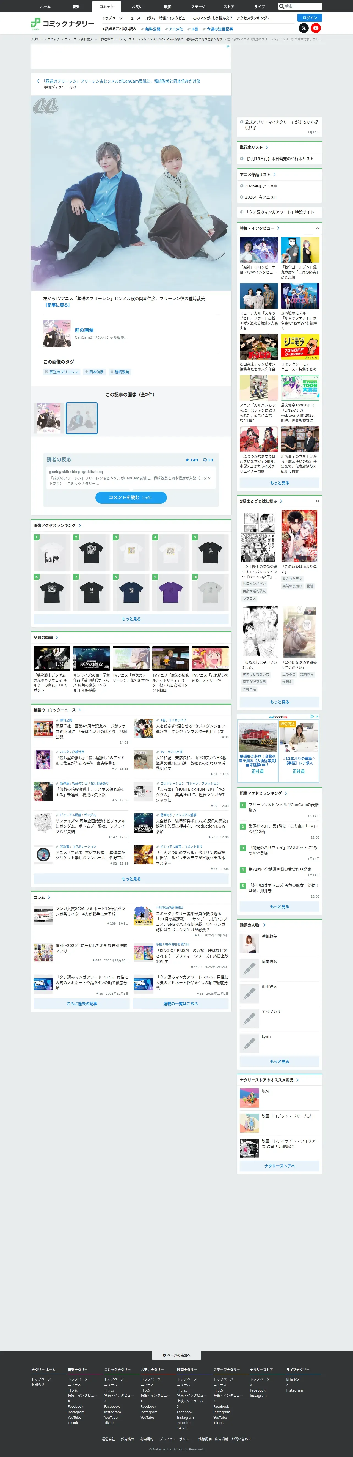Click プライバシーポリシー in the footer
This screenshot has height=1457, width=353.
pos(176,1439)
